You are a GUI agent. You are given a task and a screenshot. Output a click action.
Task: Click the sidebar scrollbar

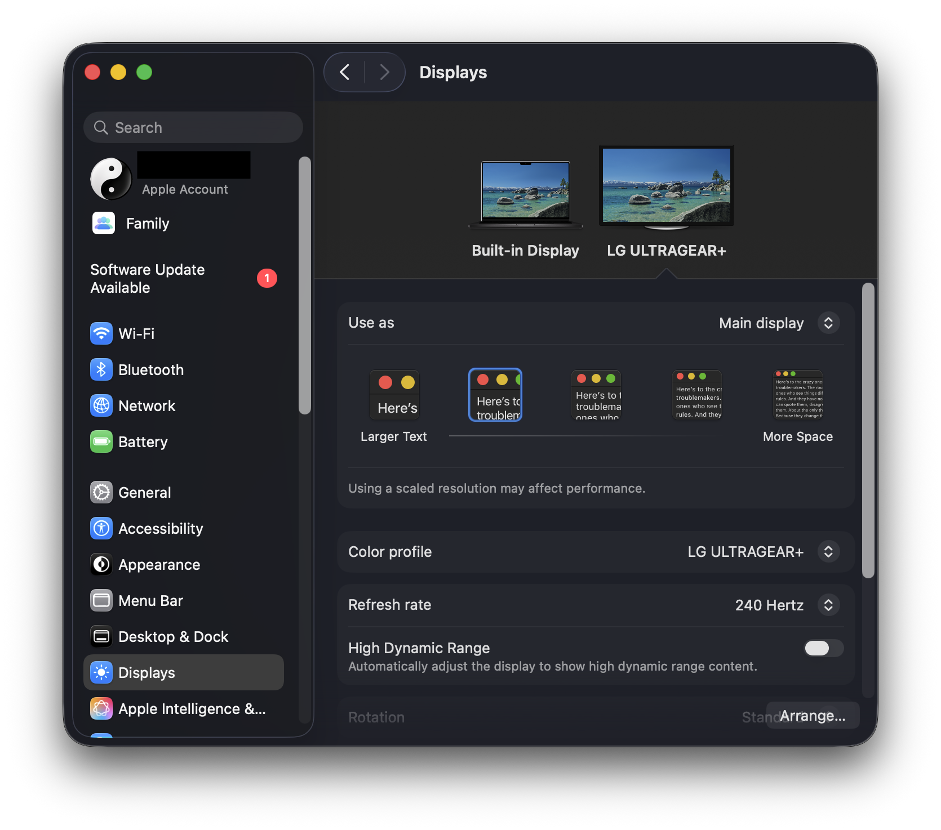(305, 285)
